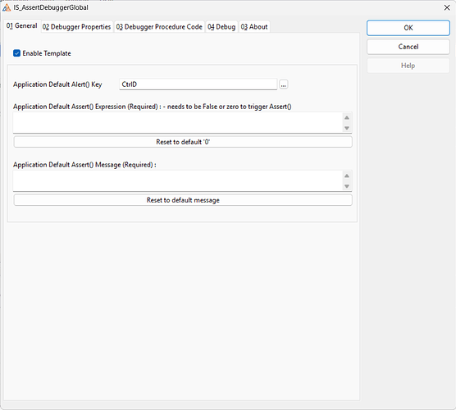Click down arrow of Assert() Expression scrollbar
This screenshot has height=410, width=456.
click(x=347, y=128)
